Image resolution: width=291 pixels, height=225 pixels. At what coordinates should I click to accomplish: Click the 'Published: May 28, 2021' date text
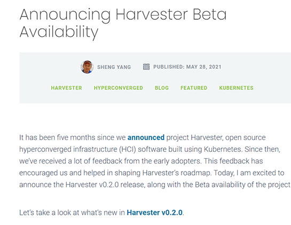click(x=187, y=67)
